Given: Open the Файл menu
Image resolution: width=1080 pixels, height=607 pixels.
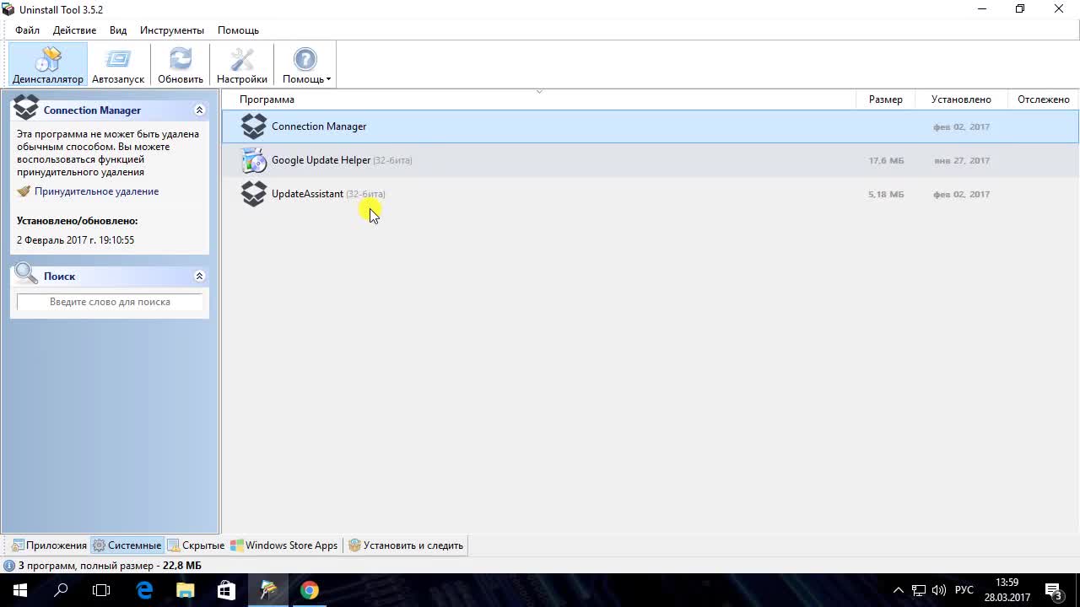Looking at the screenshot, I should (x=27, y=30).
